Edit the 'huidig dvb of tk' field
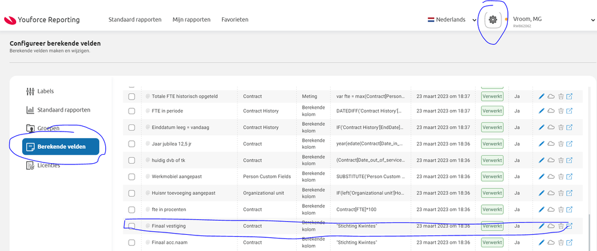This screenshot has height=251, width=597. pyautogui.click(x=542, y=161)
